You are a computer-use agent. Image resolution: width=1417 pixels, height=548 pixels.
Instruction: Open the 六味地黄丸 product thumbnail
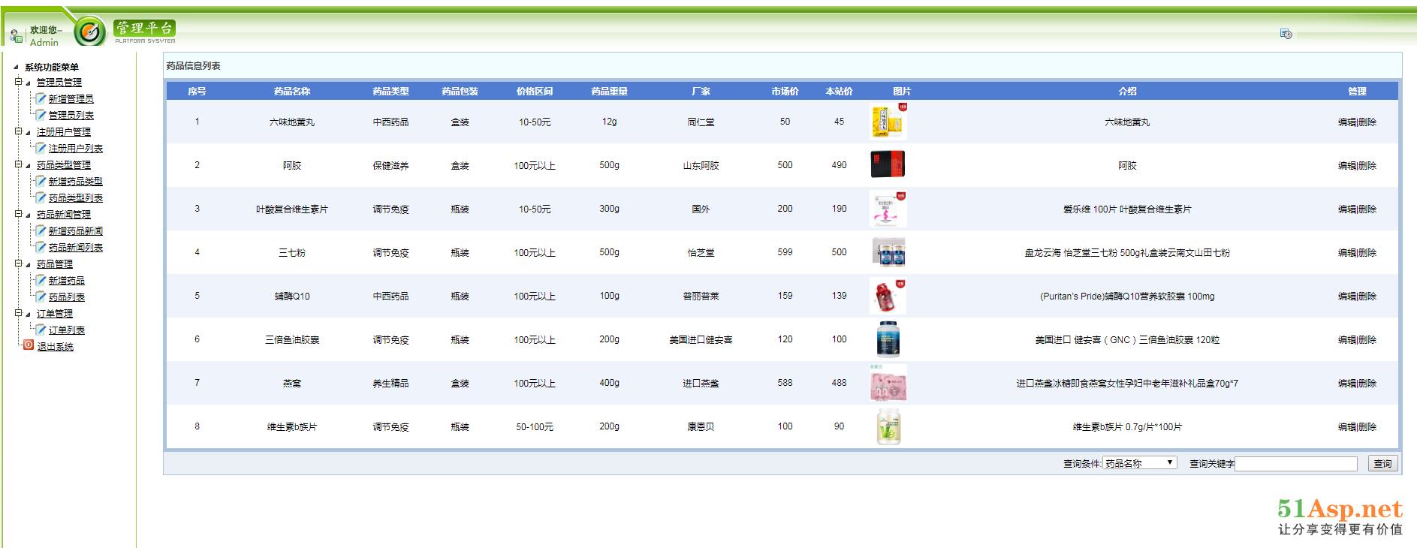888,122
